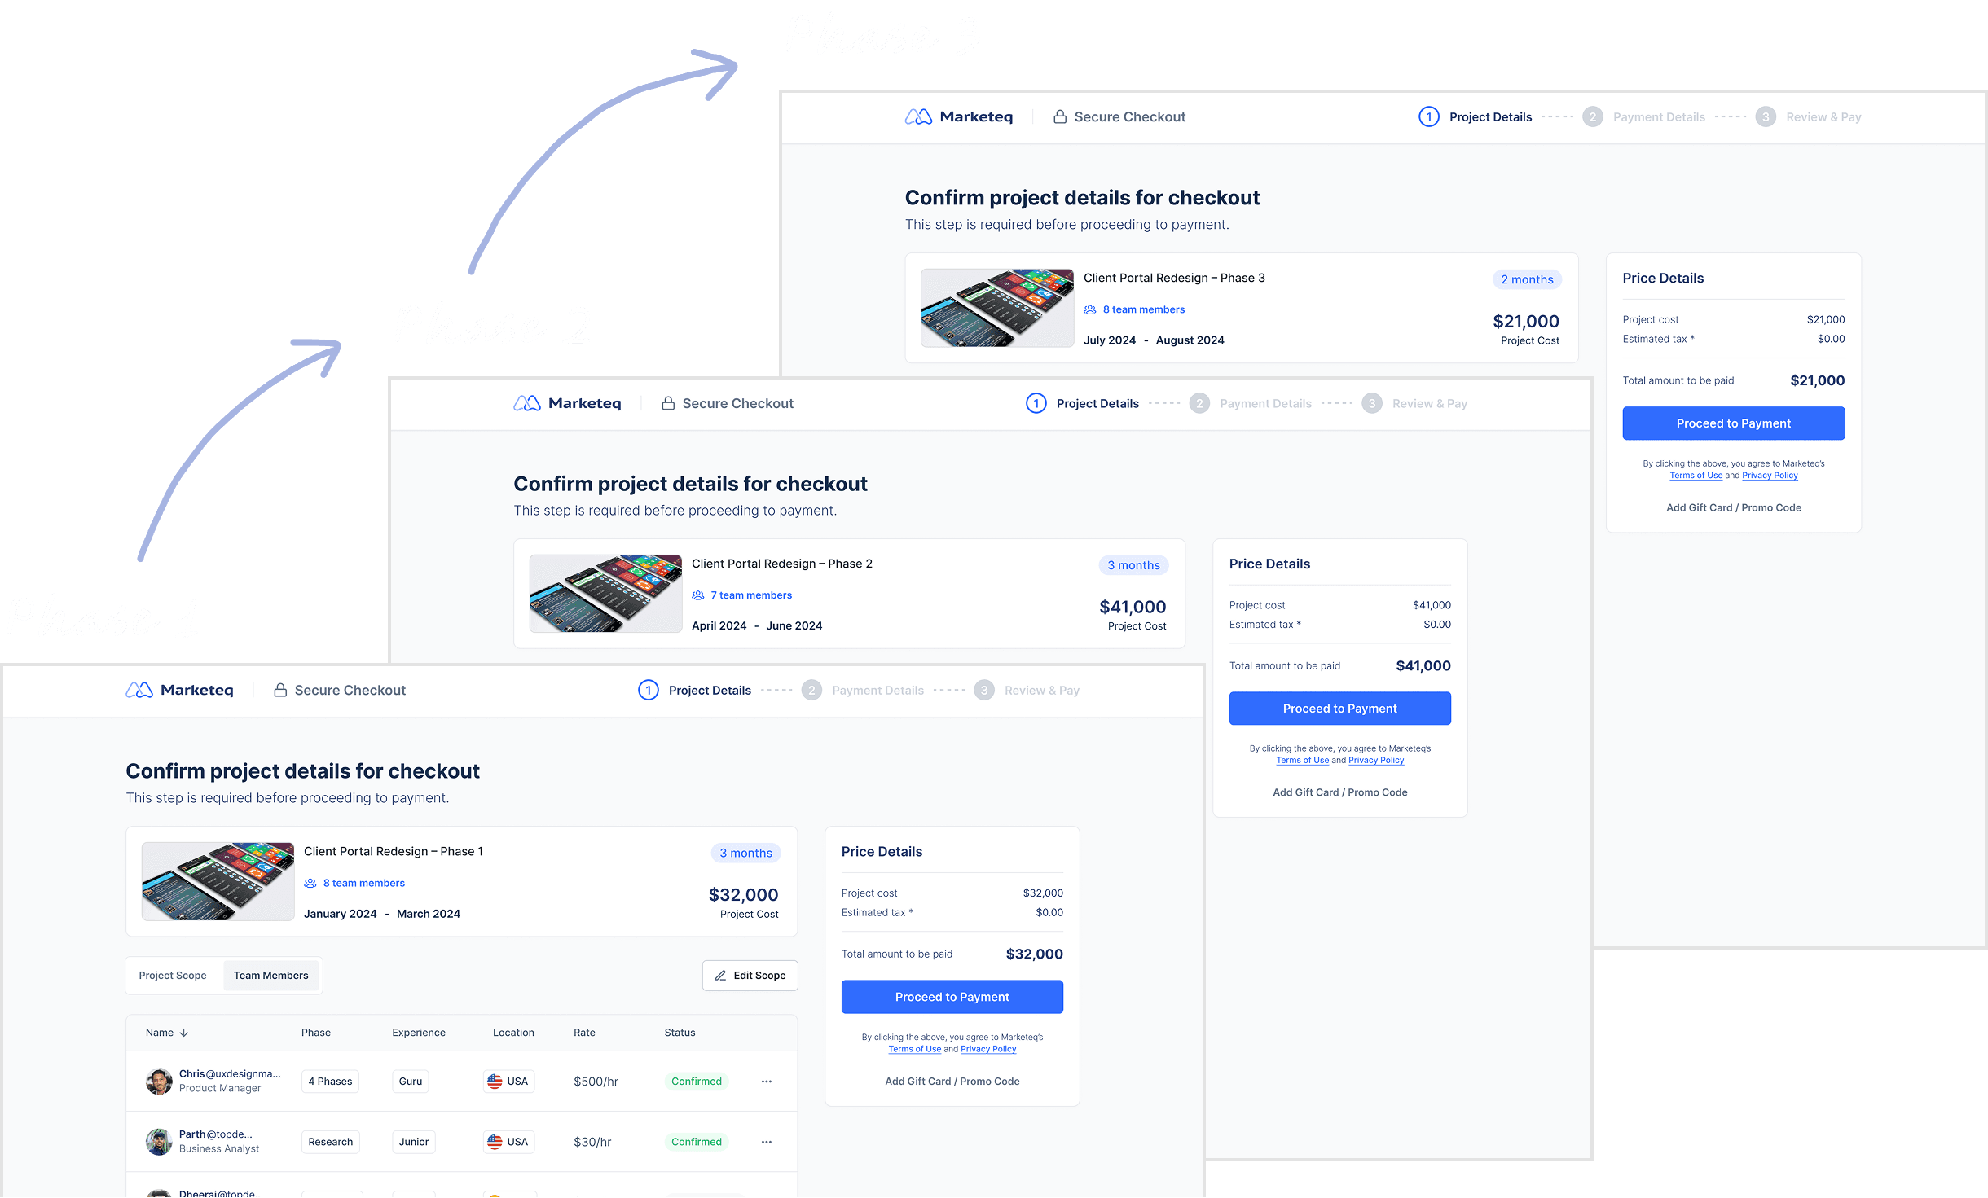Proceed to Payment for the $32,000 project

(952, 998)
